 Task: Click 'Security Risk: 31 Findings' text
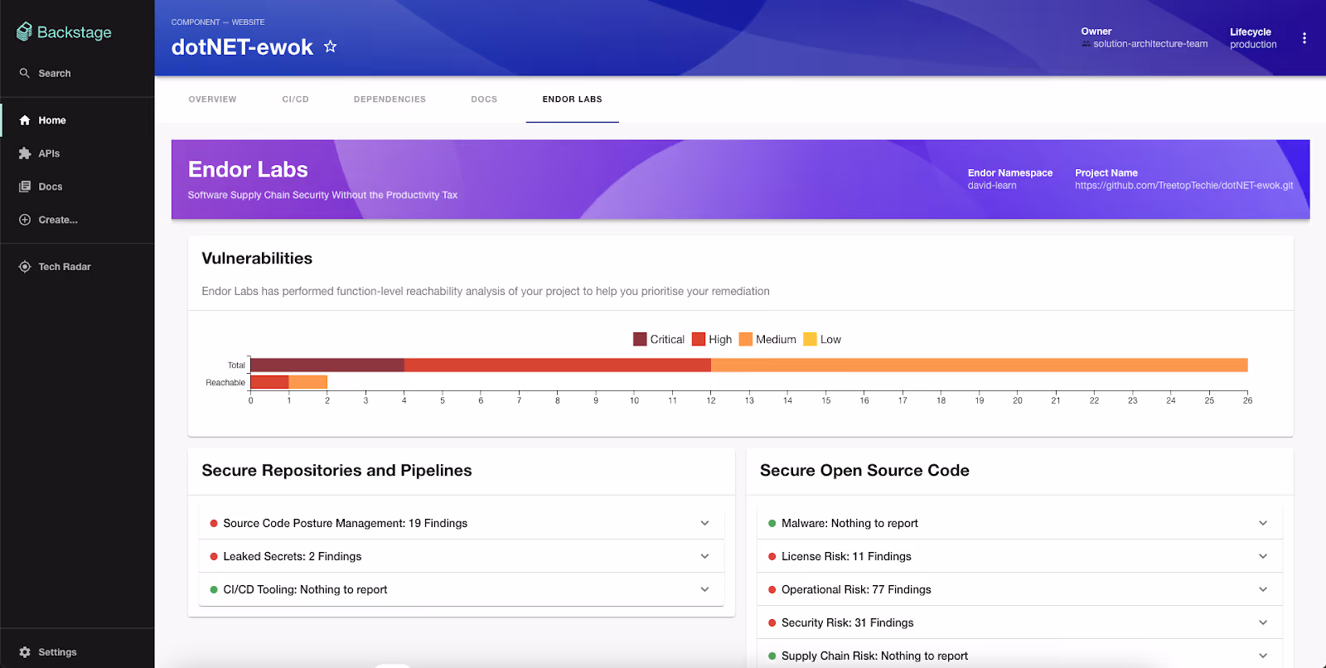click(x=847, y=622)
